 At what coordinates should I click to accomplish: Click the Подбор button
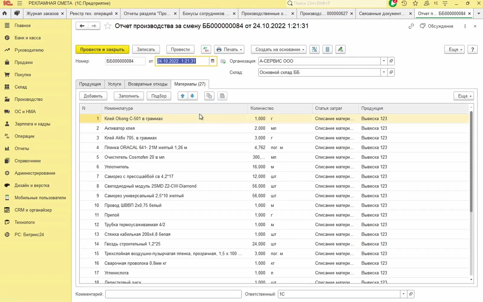[159, 96]
